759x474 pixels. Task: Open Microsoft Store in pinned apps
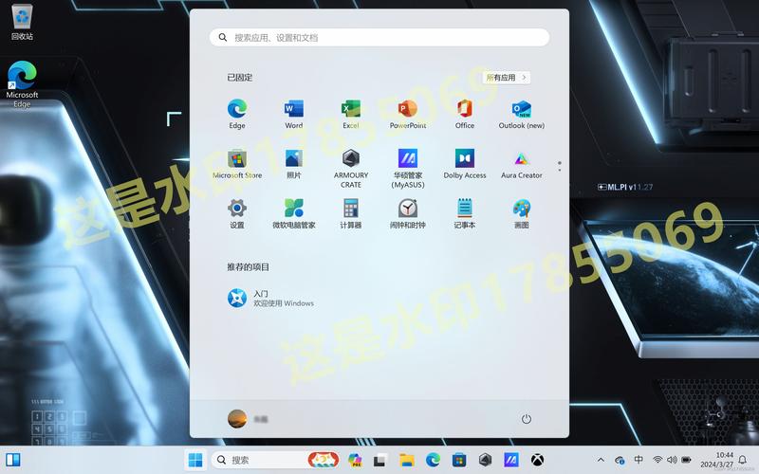[x=236, y=164]
